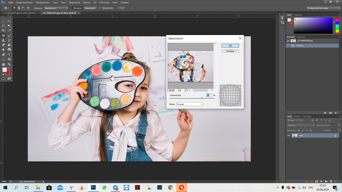Open the Заплатка mode dropdown
This screenshot has width=342, height=192.
pos(56,8)
